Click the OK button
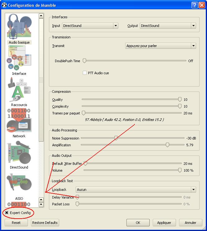The image size is (207, 231). (x=138, y=223)
